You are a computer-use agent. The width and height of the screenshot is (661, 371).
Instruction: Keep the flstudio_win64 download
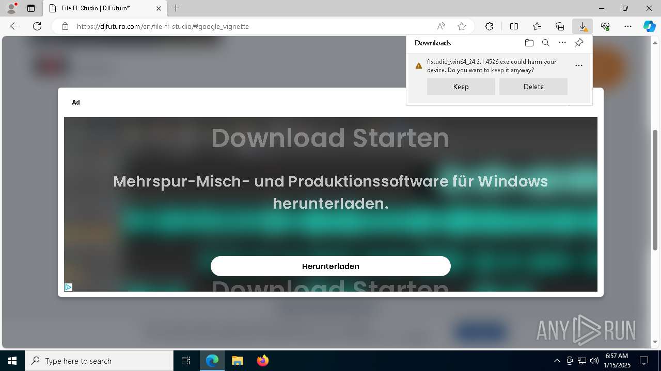point(461,87)
